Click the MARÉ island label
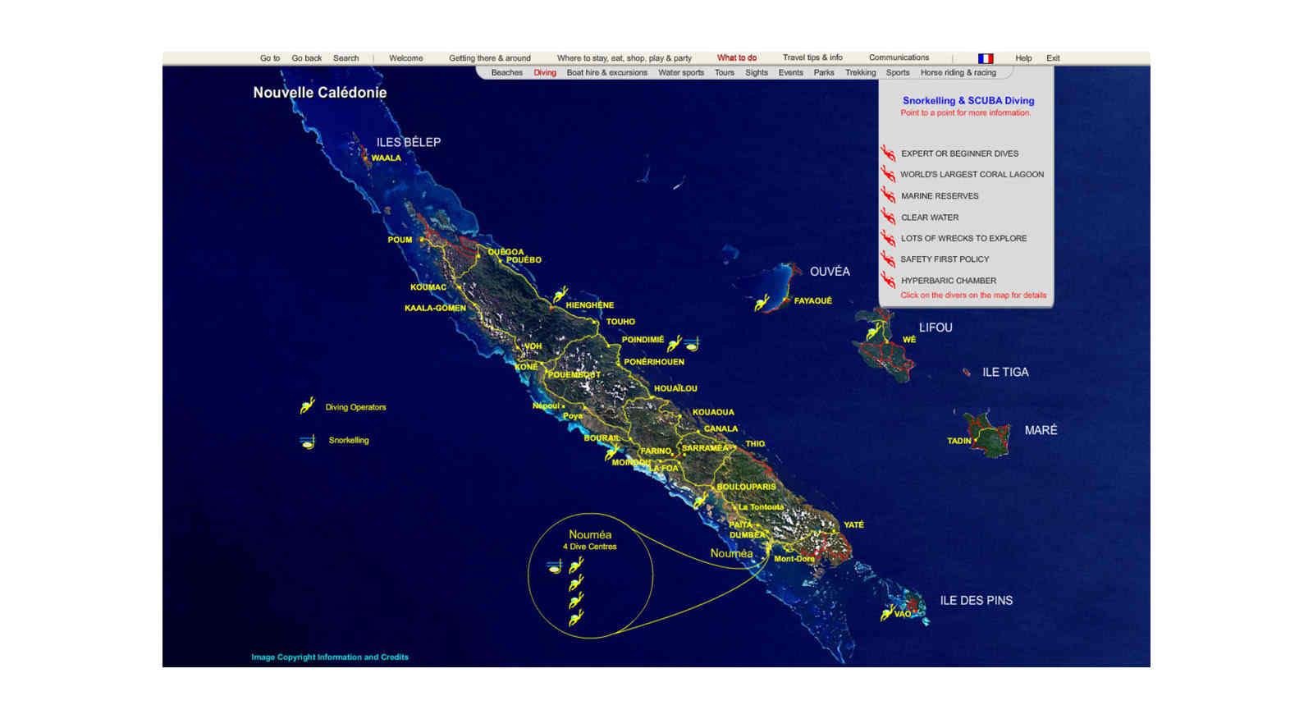The height and width of the screenshot is (719, 1313). (x=1041, y=430)
